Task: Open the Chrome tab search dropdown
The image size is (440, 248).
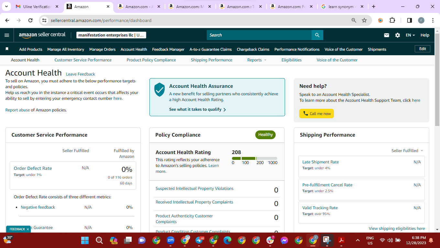Action: (7, 6)
